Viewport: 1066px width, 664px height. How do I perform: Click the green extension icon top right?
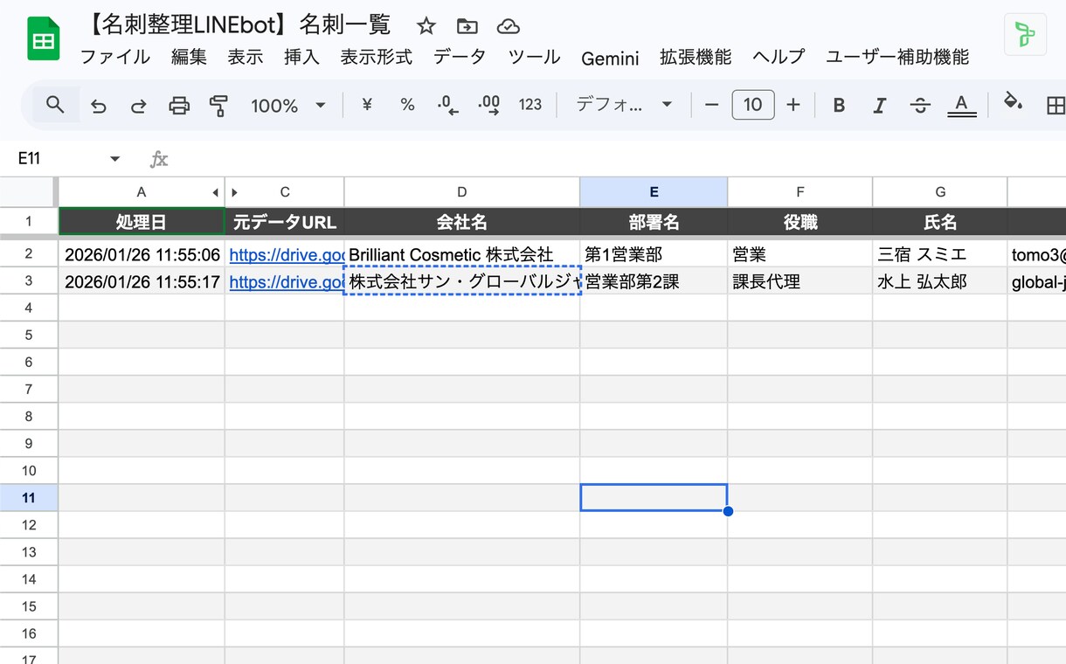click(1025, 35)
